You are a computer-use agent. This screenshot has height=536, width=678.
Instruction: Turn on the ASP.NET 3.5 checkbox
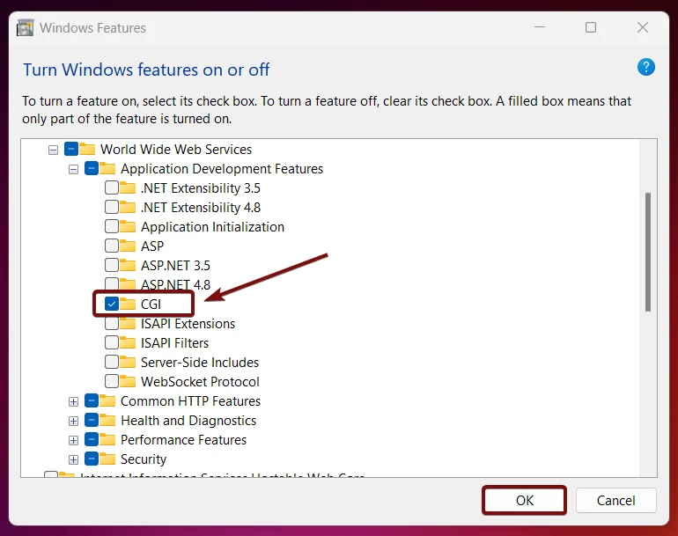112,265
